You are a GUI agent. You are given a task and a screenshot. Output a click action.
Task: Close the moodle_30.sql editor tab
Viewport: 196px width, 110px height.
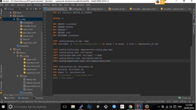(x=126, y=9)
